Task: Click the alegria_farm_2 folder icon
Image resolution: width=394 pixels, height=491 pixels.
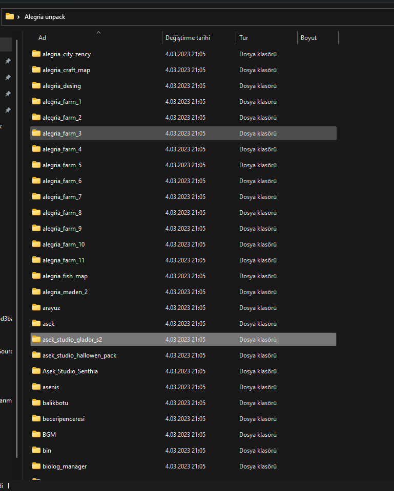Action: tap(36, 117)
